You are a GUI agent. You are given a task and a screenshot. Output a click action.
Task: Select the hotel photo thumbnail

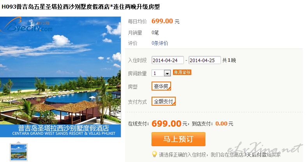click(19, 152)
